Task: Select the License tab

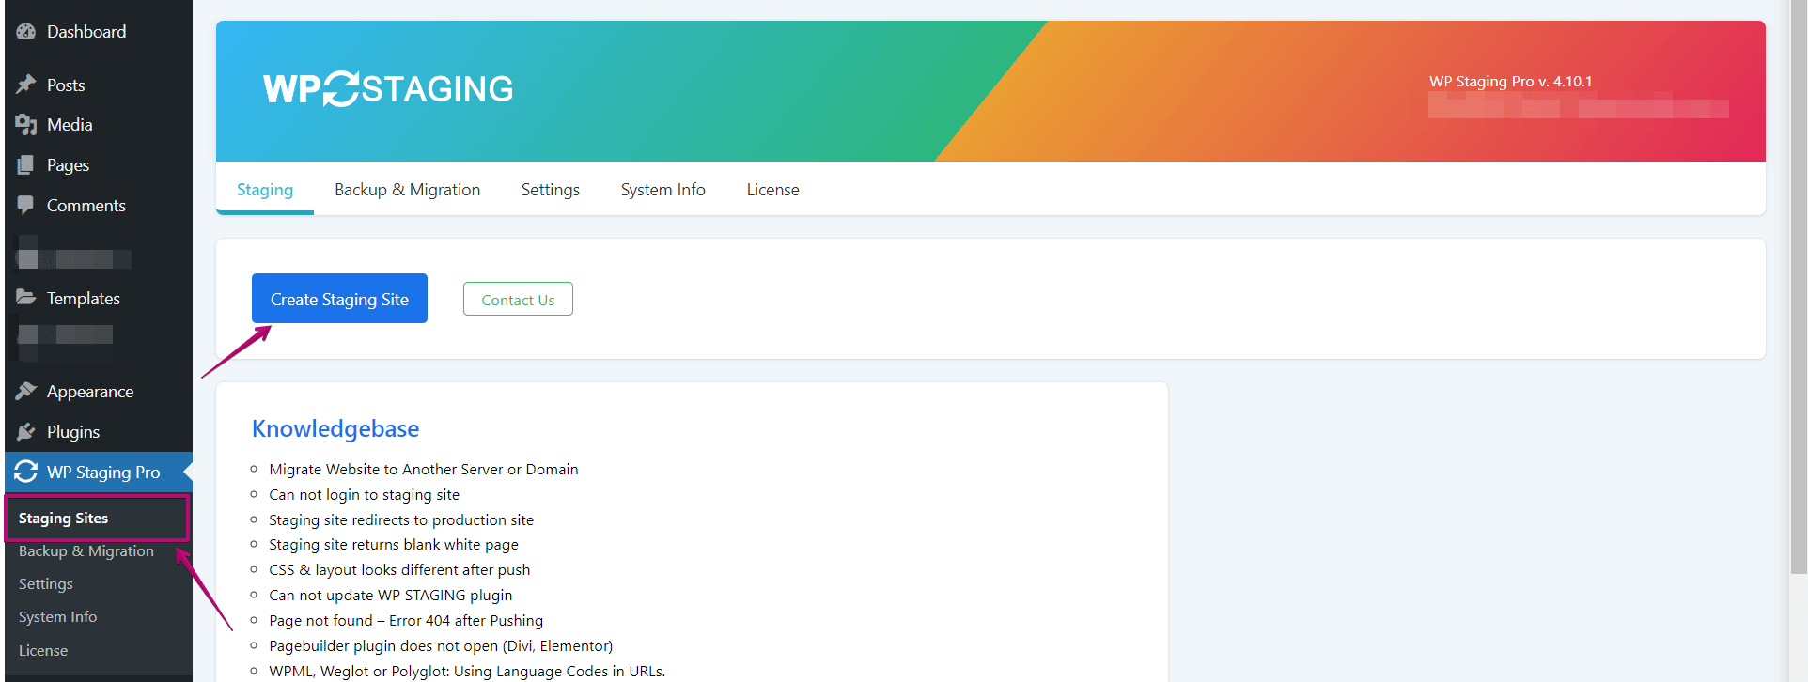Action: coord(772,190)
